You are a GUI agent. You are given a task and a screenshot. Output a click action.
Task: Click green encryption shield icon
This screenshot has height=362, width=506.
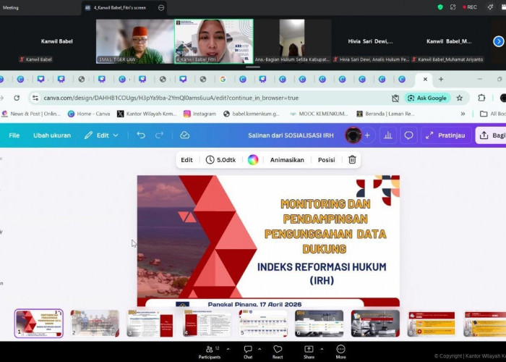440,7
